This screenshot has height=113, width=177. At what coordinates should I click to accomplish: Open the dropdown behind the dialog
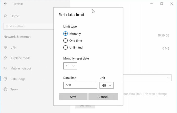(147, 78)
